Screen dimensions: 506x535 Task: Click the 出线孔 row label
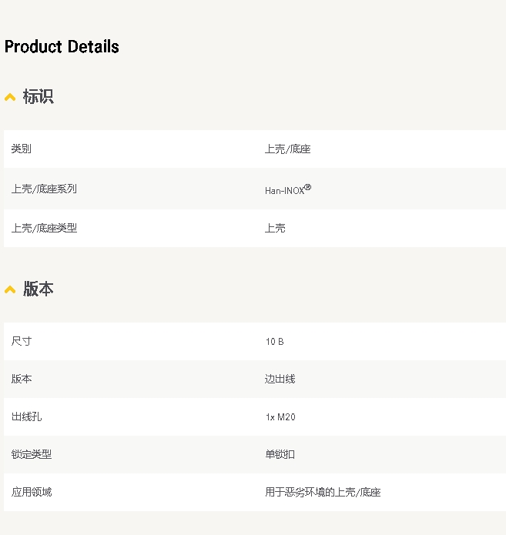(26, 416)
